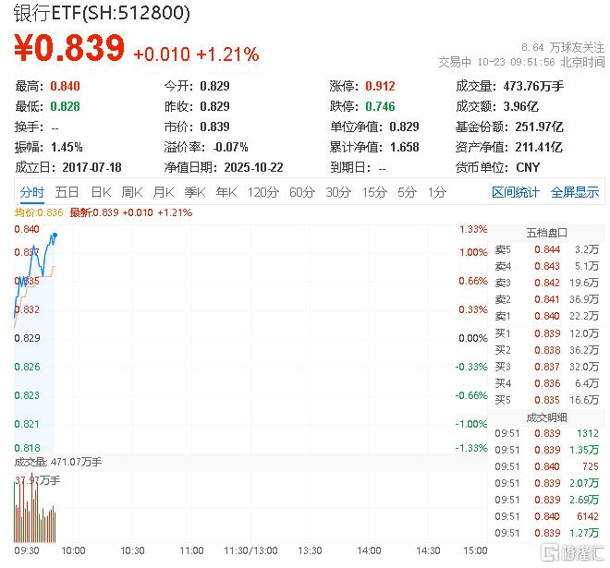Viewport: 610px width, 568px height.
Task: Show the 月K chart
Action: (x=164, y=192)
